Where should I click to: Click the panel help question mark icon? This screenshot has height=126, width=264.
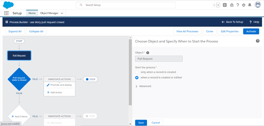(x=258, y=41)
